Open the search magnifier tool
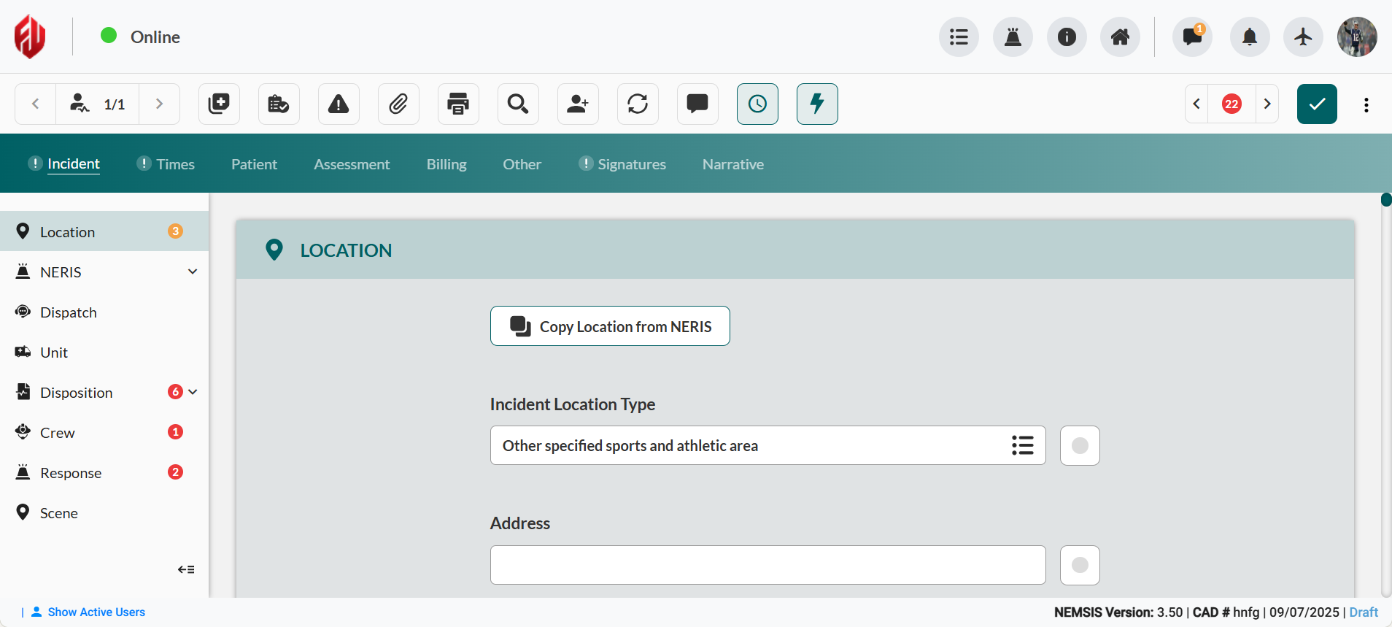The width and height of the screenshot is (1392, 627). point(518,104)
